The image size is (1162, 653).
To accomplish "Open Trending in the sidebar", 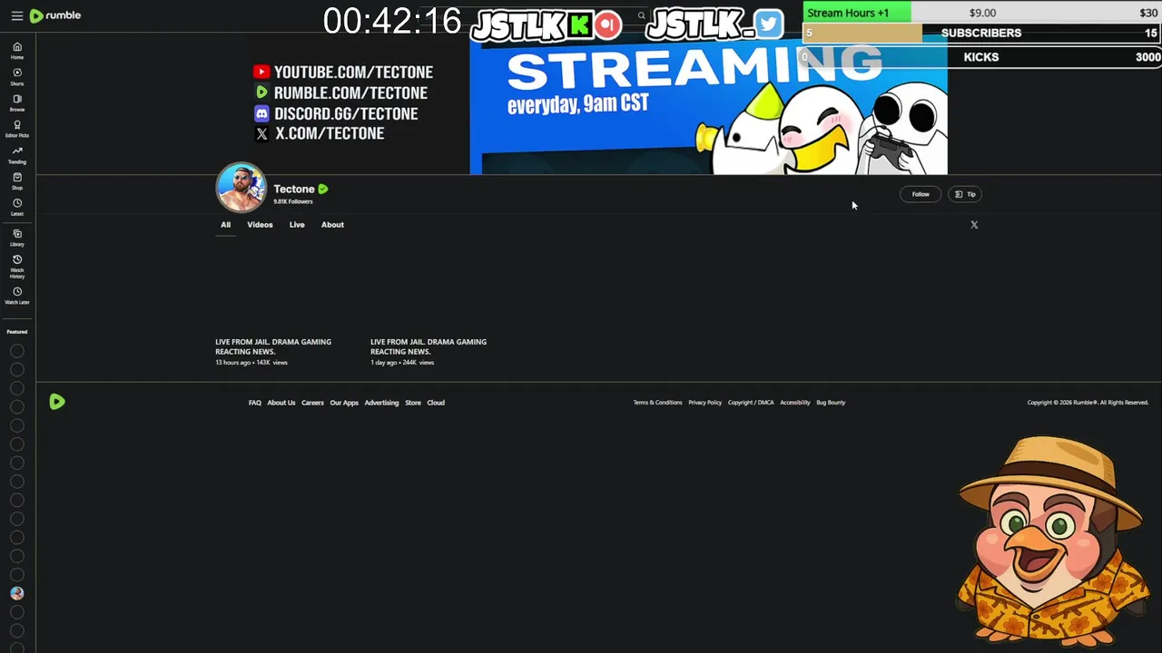I will pyautogui.click(x=17, y=155).
